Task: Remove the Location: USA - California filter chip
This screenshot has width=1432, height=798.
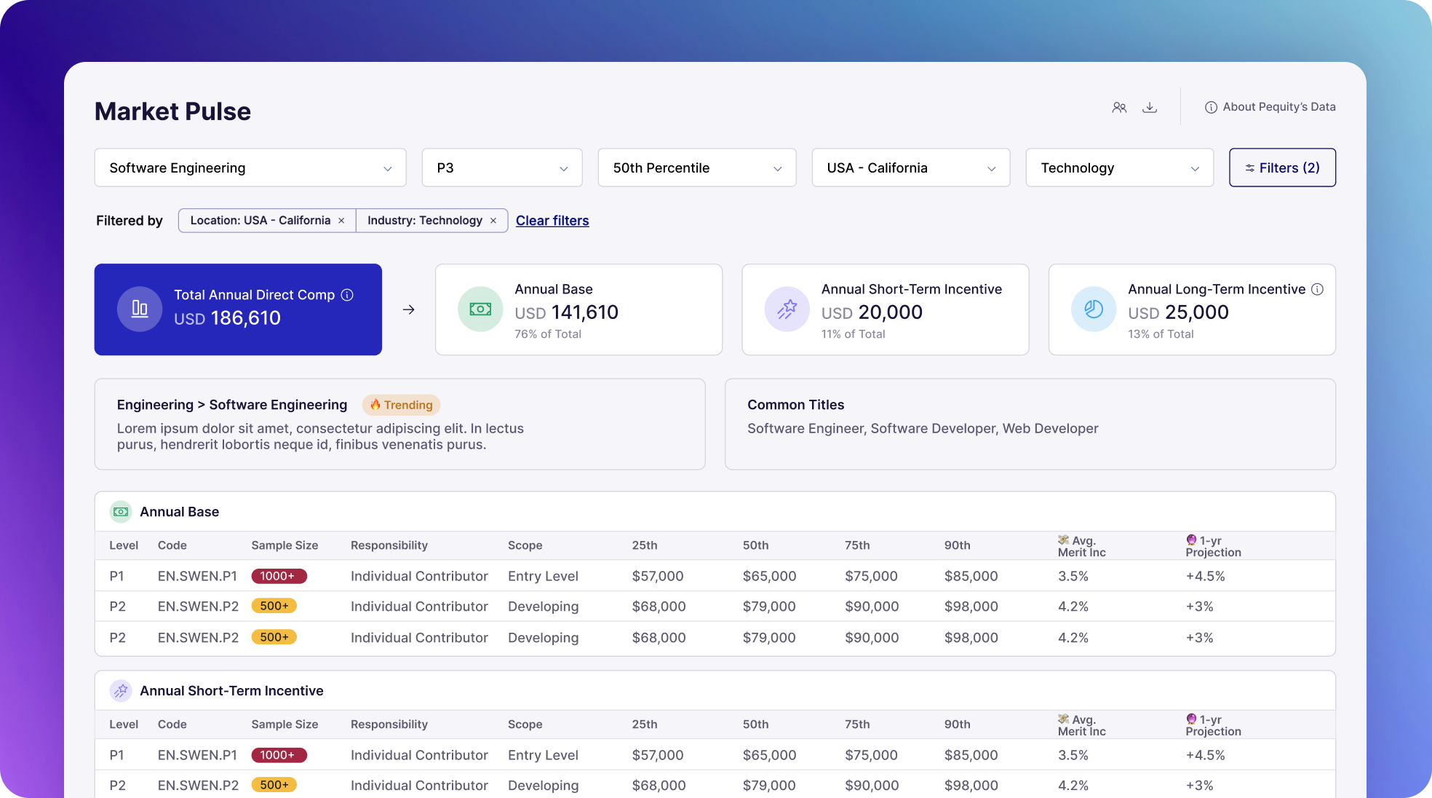Action: (x=341, y=221)
